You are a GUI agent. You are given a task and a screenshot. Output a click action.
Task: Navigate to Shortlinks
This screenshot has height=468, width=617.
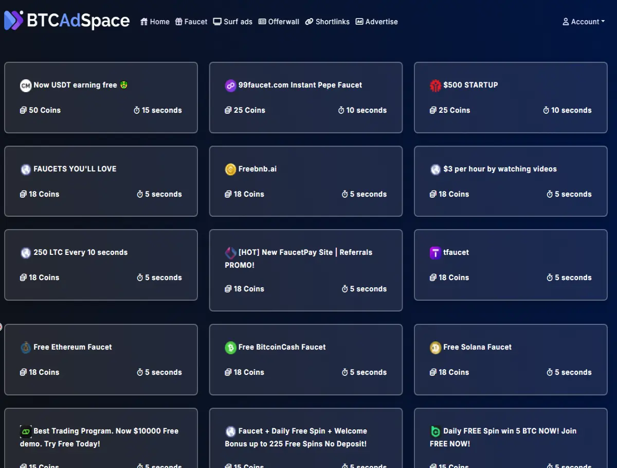(x=327, y=22)
